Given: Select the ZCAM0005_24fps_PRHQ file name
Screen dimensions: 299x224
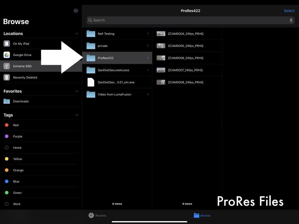Looking at the screenshot, I should tap(186, 46).
